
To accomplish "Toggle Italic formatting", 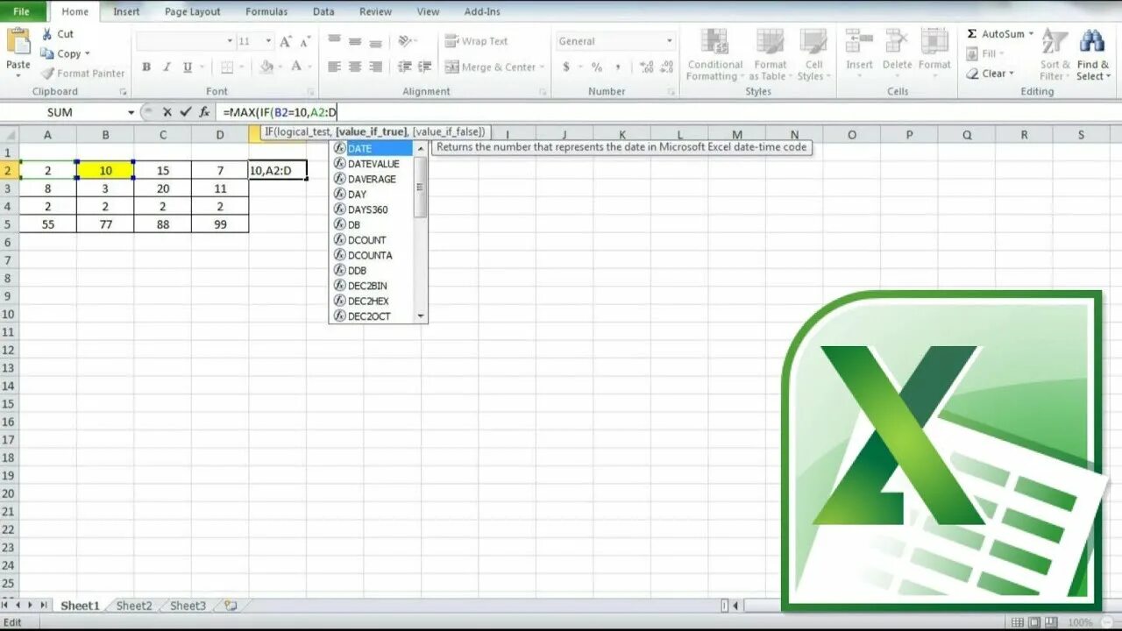I will point(167,67).
